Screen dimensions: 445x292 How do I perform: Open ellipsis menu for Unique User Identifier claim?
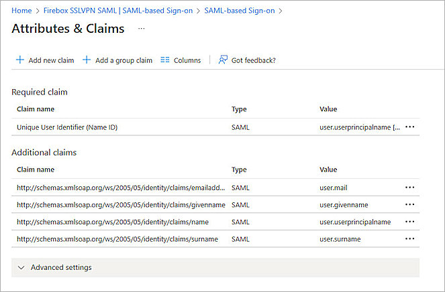(410, 127)
